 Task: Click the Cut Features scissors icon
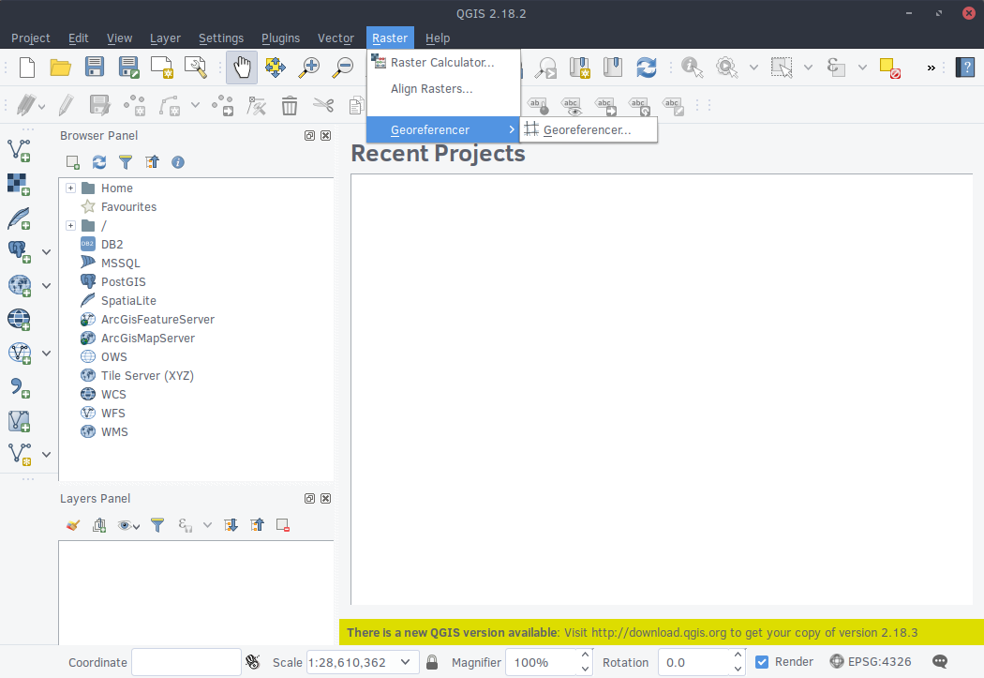(324, 105)
